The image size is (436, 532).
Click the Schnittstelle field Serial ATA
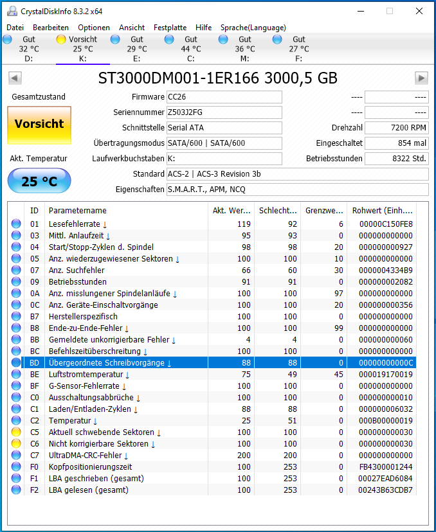[x=224, y=128]
